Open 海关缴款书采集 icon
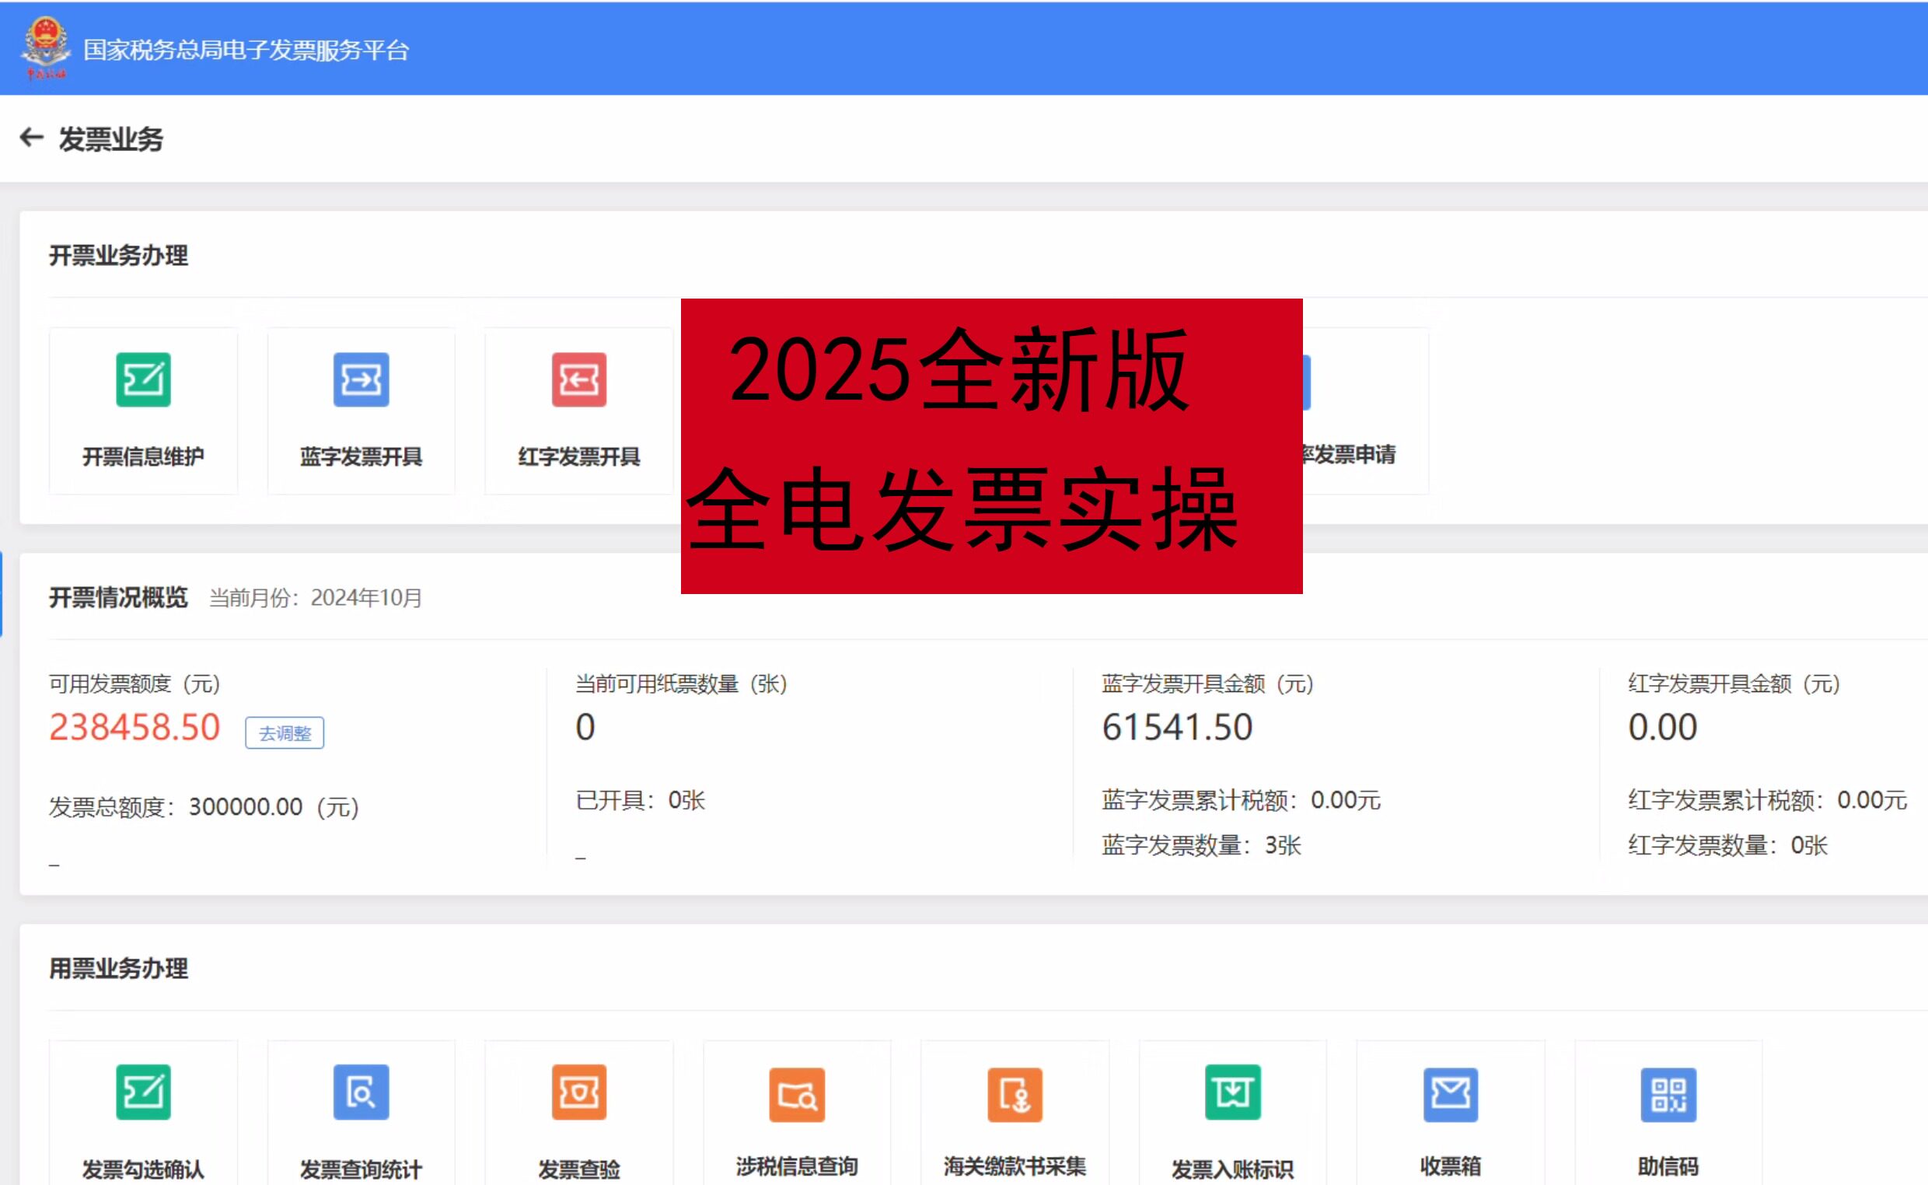 [1015, 1094]
